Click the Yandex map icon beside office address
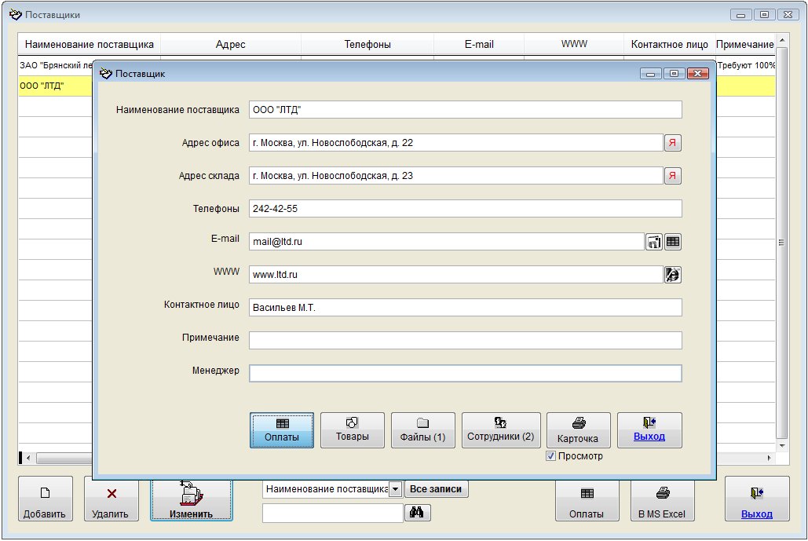Viewport: 808px width, 541px height. click(673, 143)
